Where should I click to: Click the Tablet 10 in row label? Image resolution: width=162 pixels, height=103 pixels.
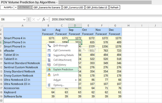tap(23, 55)
